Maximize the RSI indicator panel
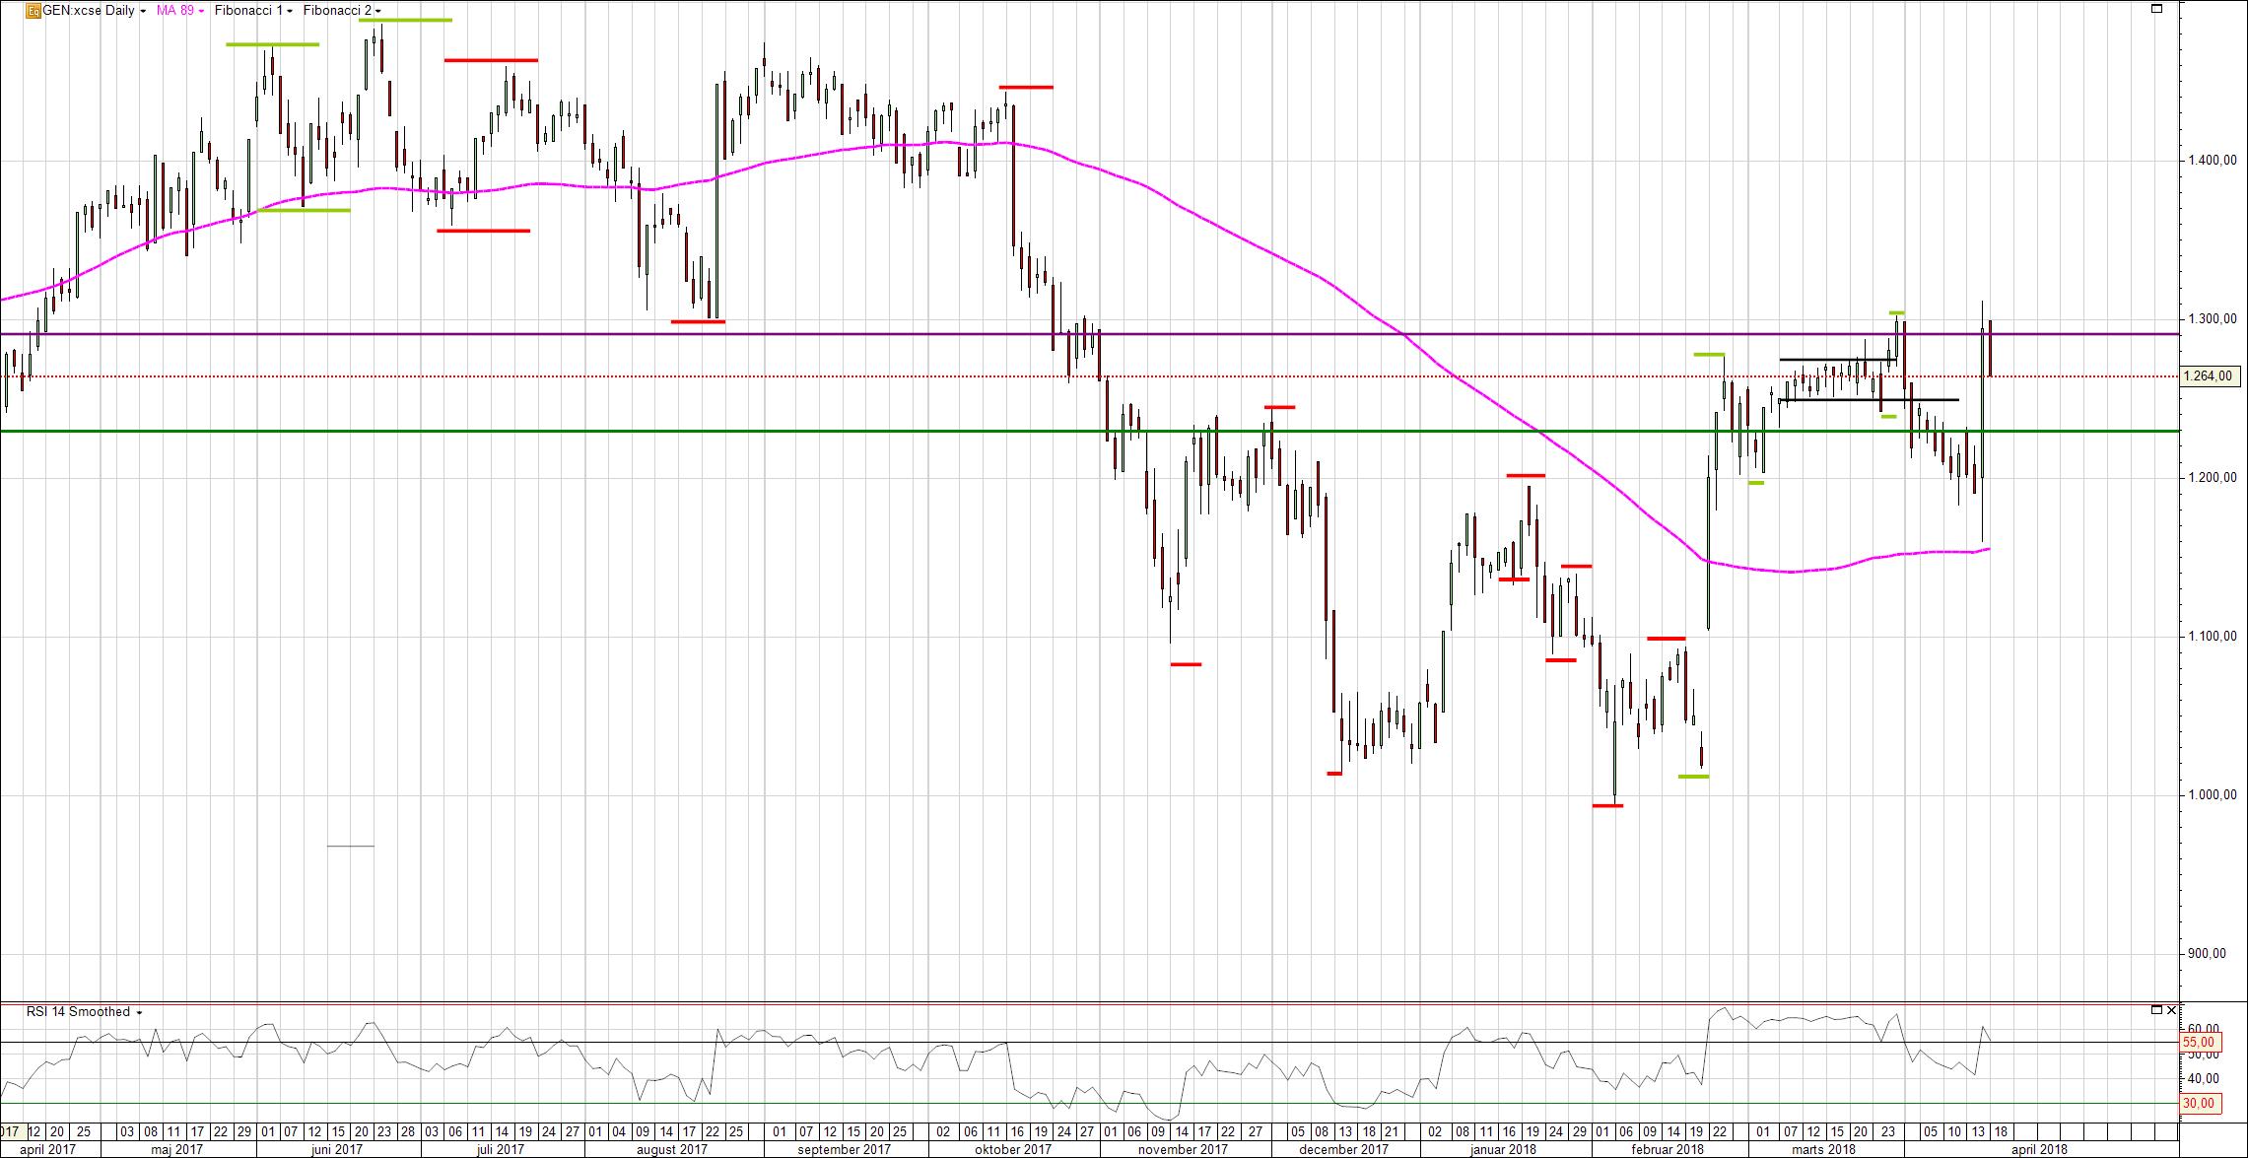The width and height of the screenshot is (2248, 1158). pos(2156,1010)
